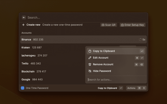Click the trash icon for Remove Account

(90, 64)
